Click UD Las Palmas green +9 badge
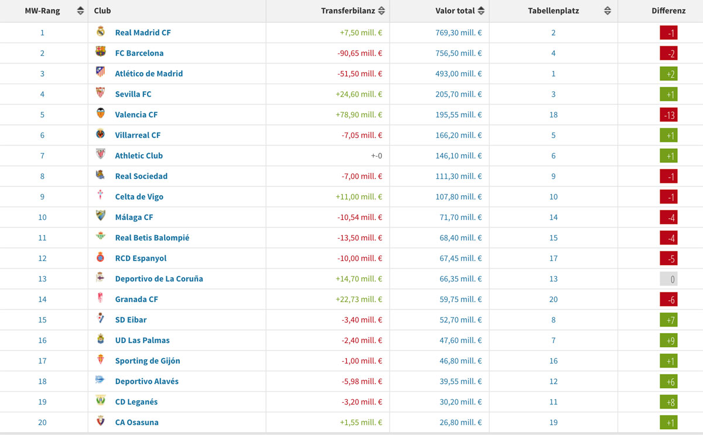Viewport: 703px width, 435px height. [x=668, y=340]
